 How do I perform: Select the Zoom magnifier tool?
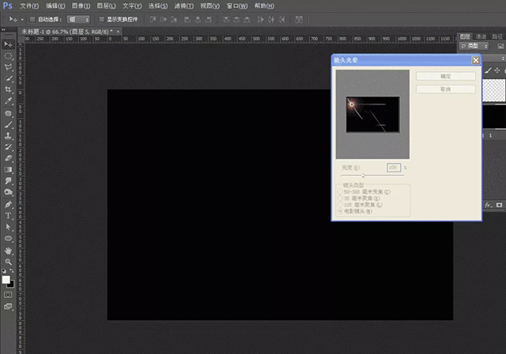9,261
